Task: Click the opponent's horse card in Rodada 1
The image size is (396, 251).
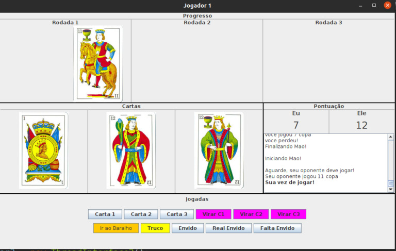Action: point(98,63)
